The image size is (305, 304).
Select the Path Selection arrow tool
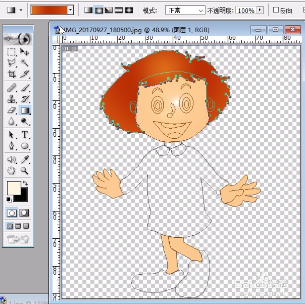point(11,135)
